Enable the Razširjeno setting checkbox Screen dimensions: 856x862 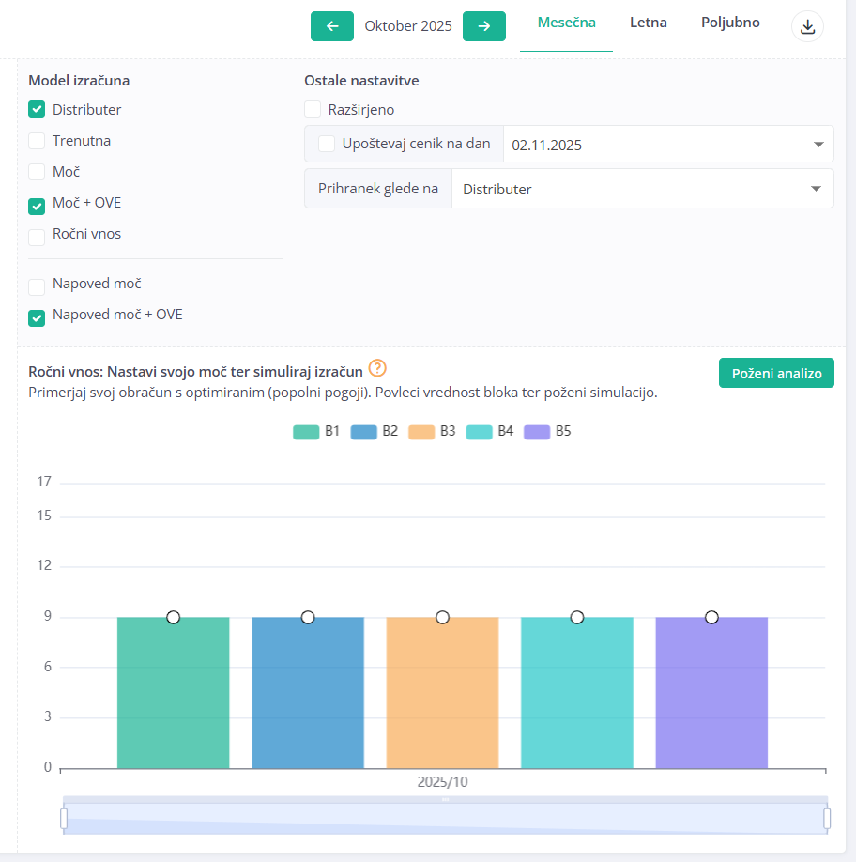coord(313,110)
